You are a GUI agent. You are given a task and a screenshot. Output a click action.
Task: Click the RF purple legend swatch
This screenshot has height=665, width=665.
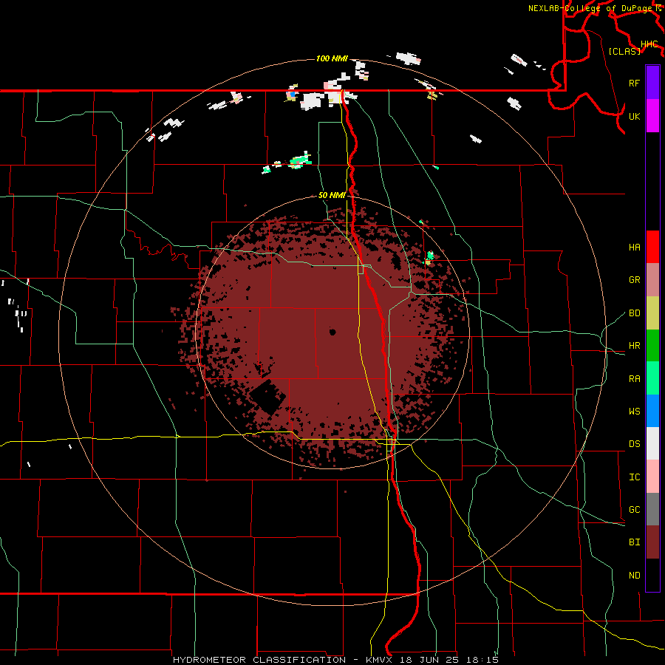click(652, 83)
